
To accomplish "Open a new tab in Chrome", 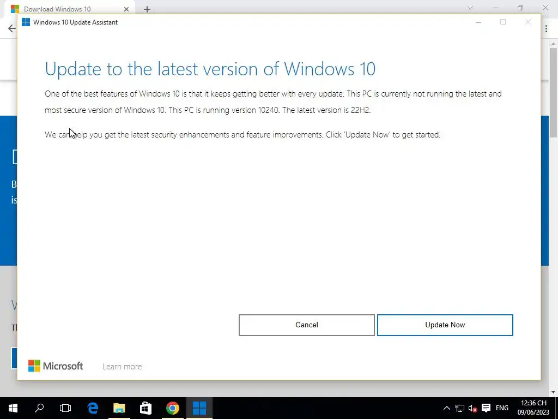I will click(147, 9).
